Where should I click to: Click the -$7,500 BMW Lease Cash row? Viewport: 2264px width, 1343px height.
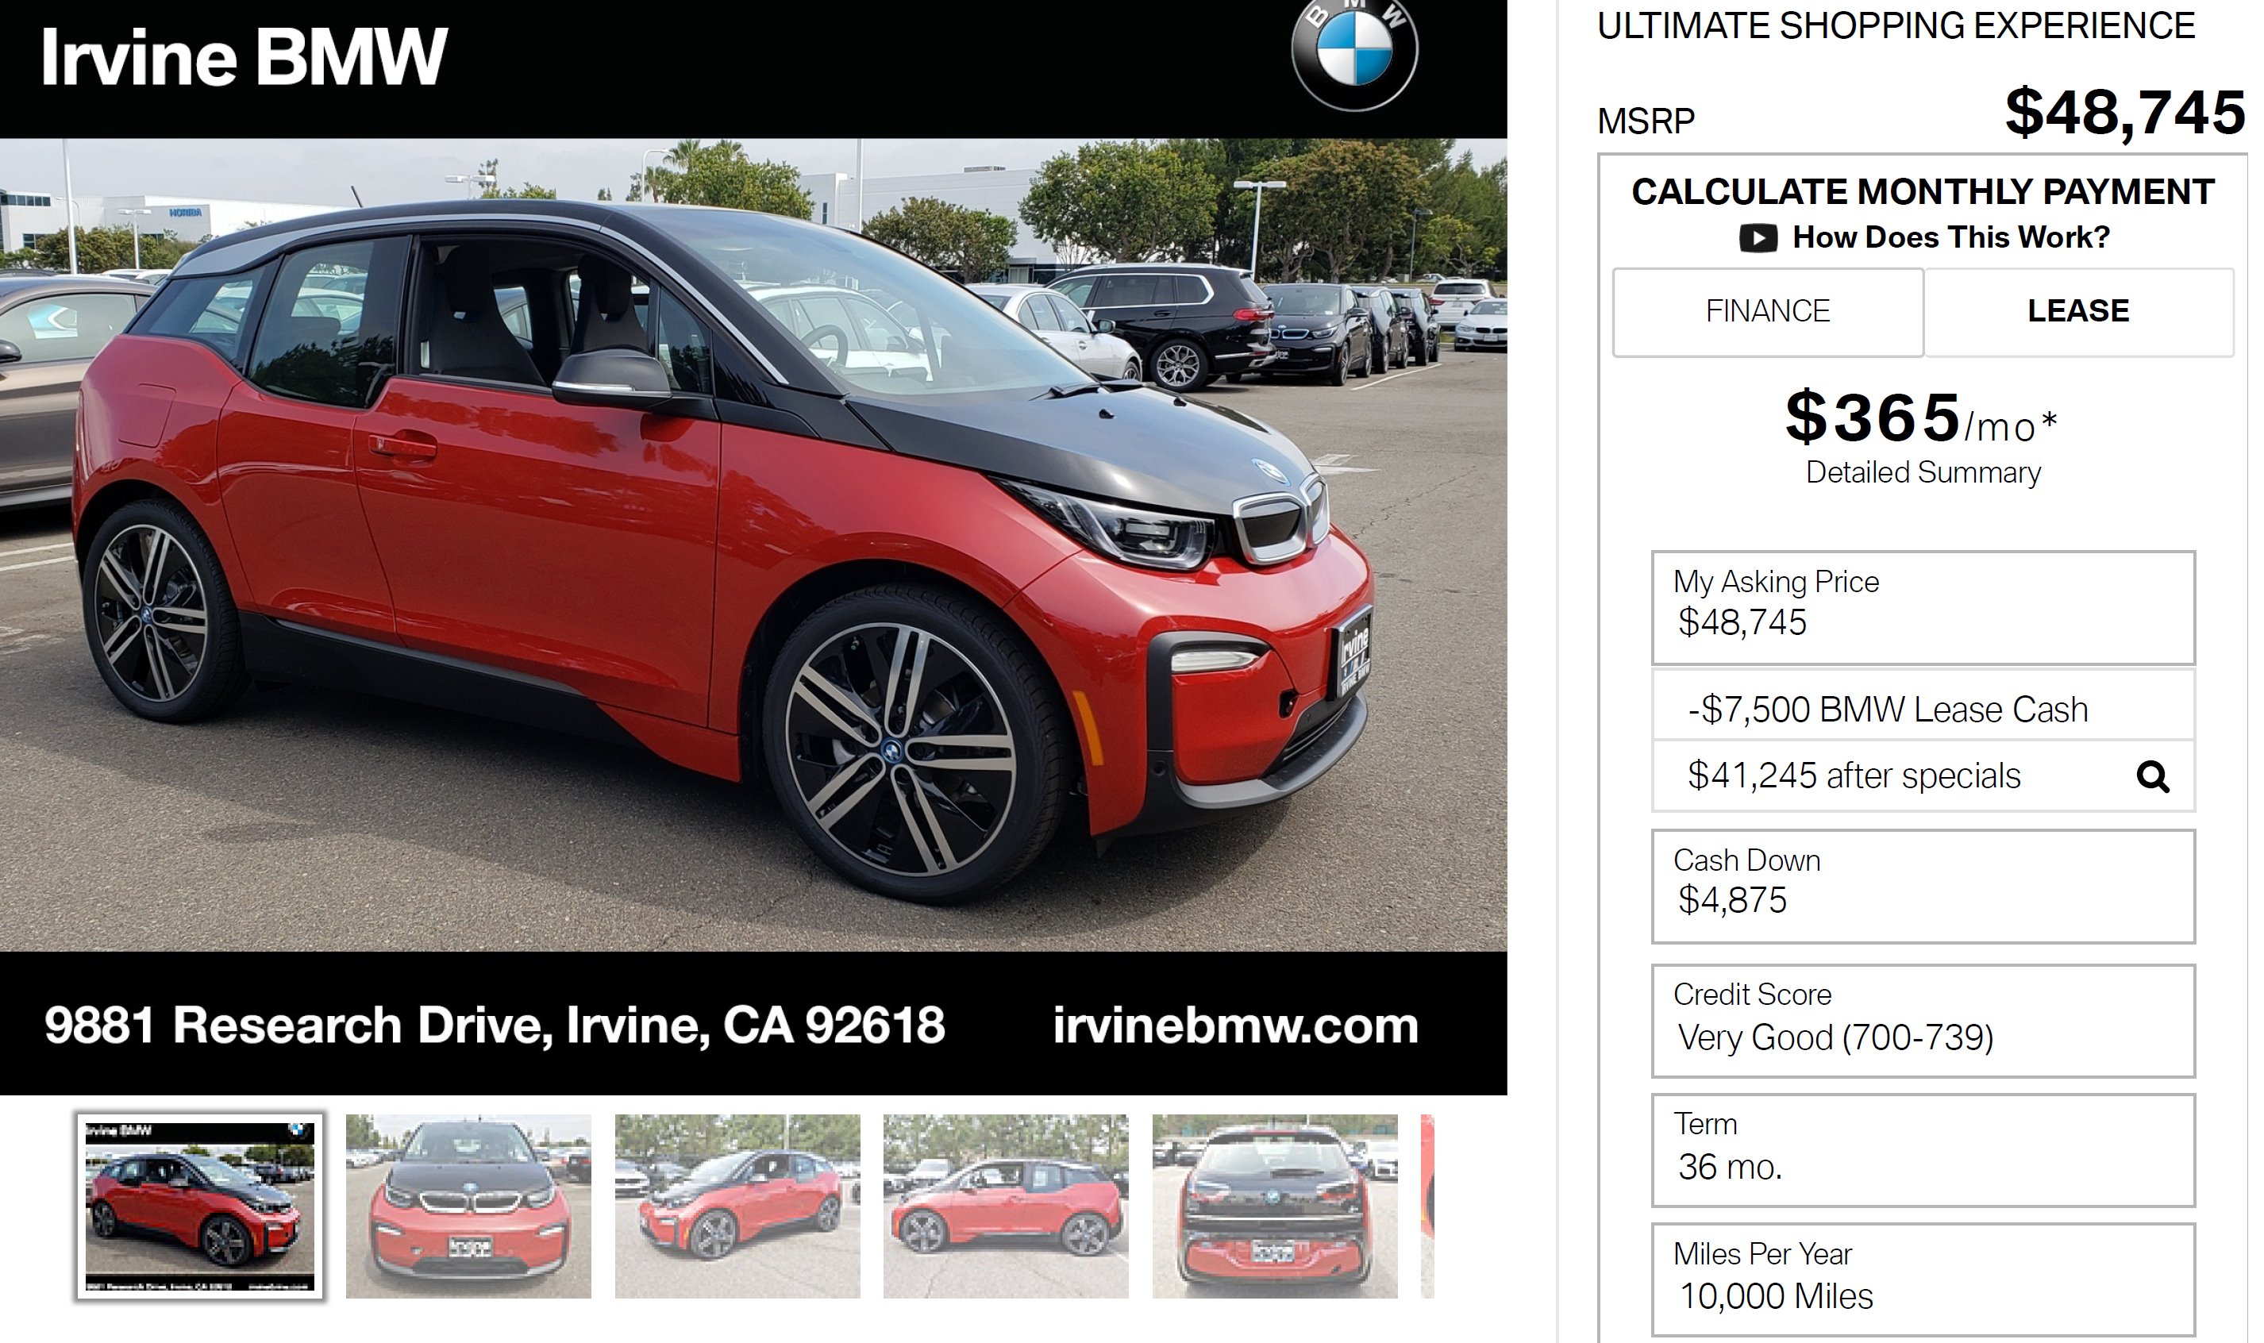pyautogui.click(x=1923, y=709)
